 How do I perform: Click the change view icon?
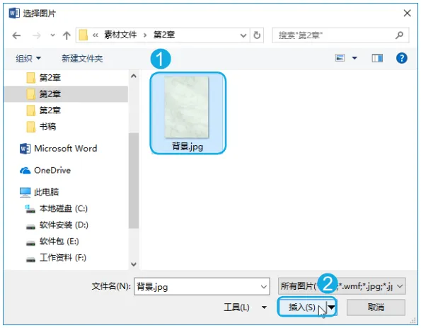(x=340, y=58)
